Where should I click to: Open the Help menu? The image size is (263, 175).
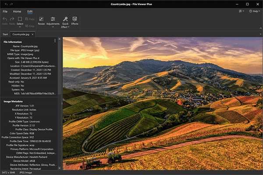[x=254, y=11]
